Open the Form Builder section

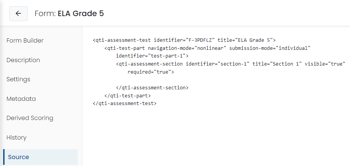pos(25,41)
